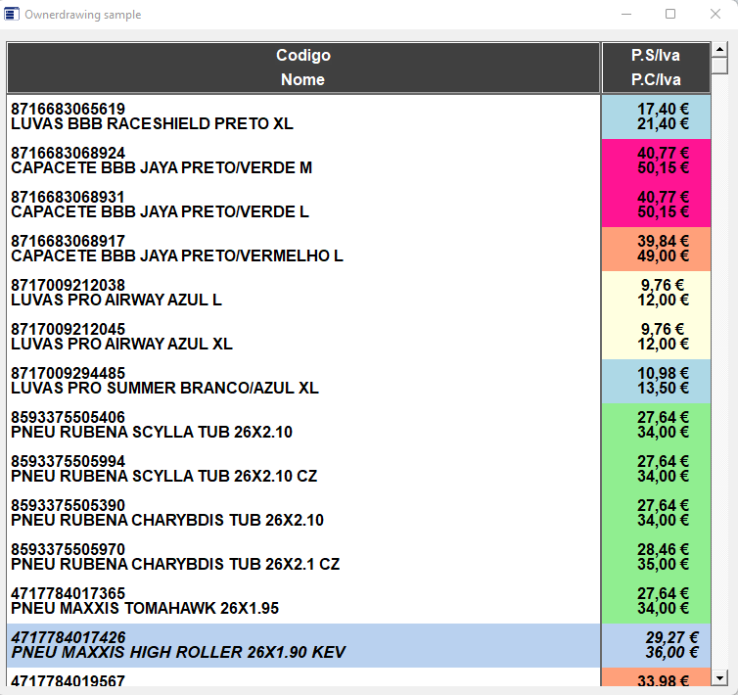
Task: Click the pink price cell 40,77 € for CAPACETE VERDE L
Action: pos(656,205)
